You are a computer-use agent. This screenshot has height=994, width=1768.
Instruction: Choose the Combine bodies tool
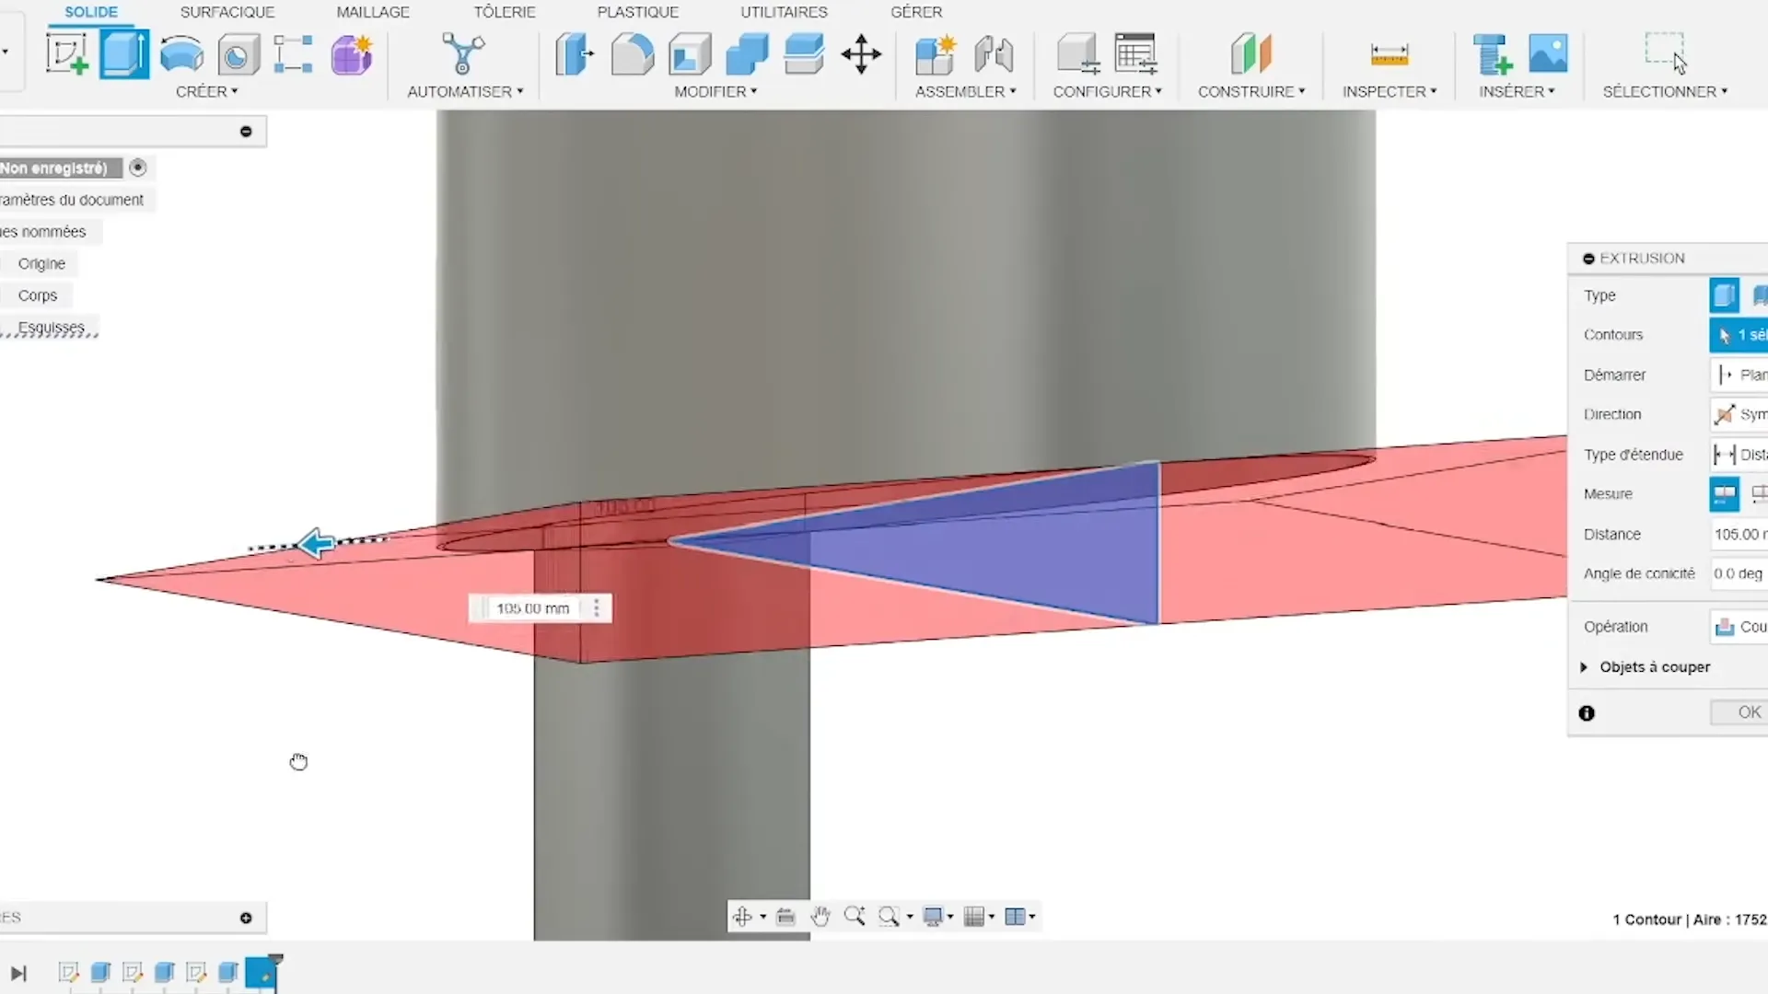(x=747, y=54)
